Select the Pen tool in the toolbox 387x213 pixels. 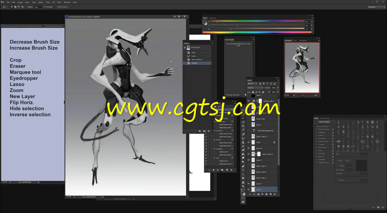point(243,166)
